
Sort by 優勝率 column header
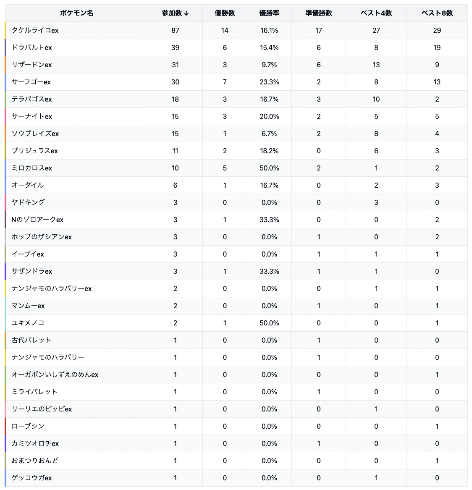[269, 13]
